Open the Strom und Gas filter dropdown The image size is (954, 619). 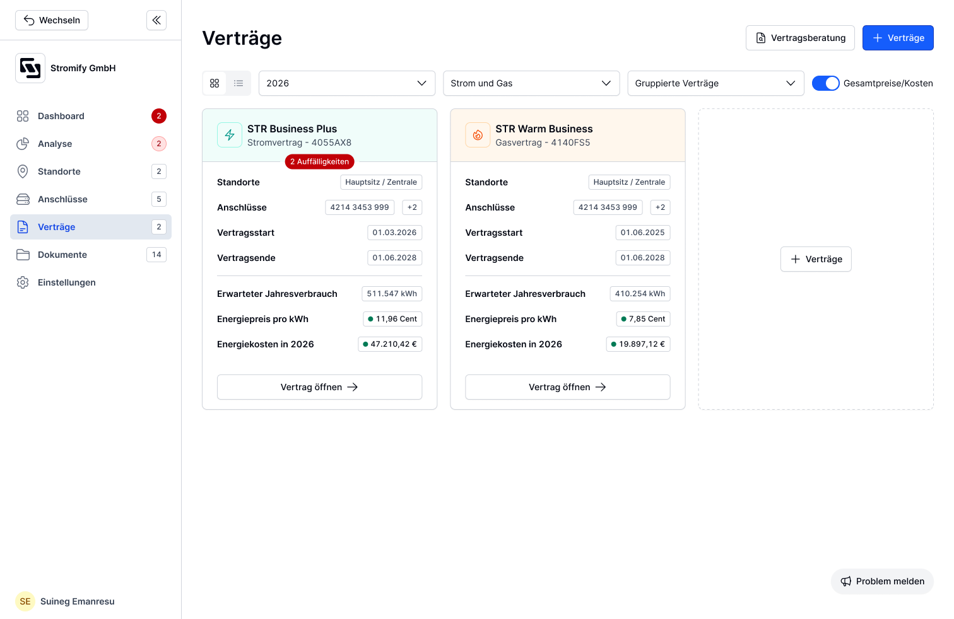[531, 83]
